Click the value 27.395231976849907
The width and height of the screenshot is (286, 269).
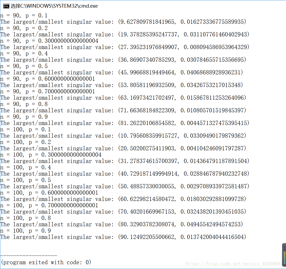(x=149, y=47)
